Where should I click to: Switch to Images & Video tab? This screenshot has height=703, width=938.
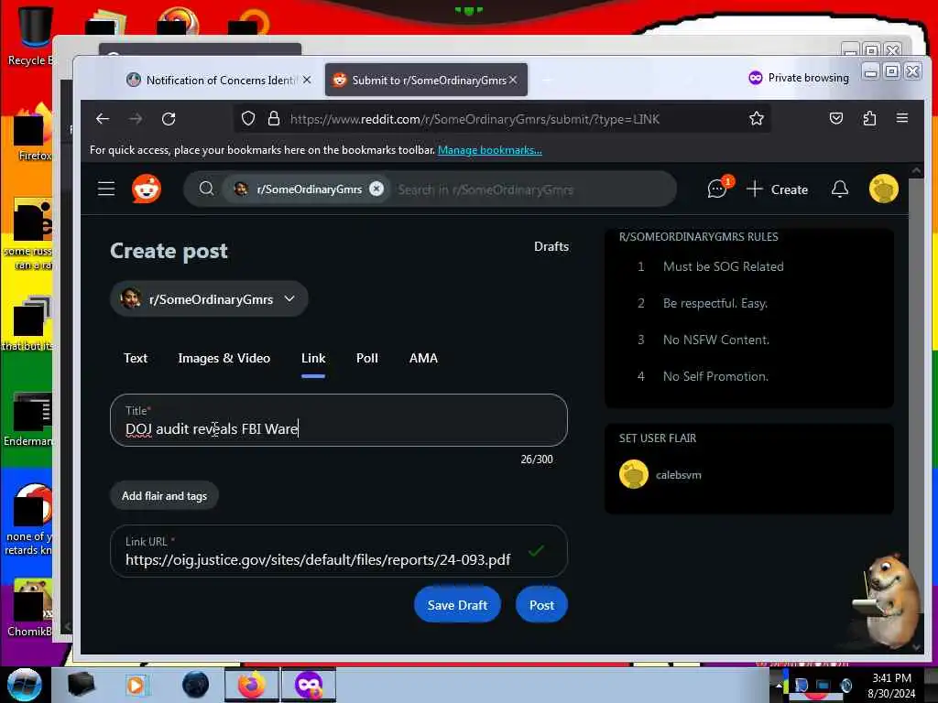[x=224, y=358]
